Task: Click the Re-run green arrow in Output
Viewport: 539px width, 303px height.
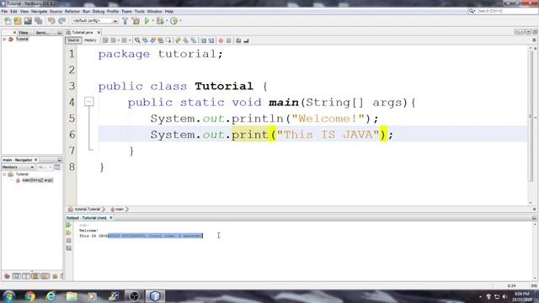Action: (x=69, y=225)
